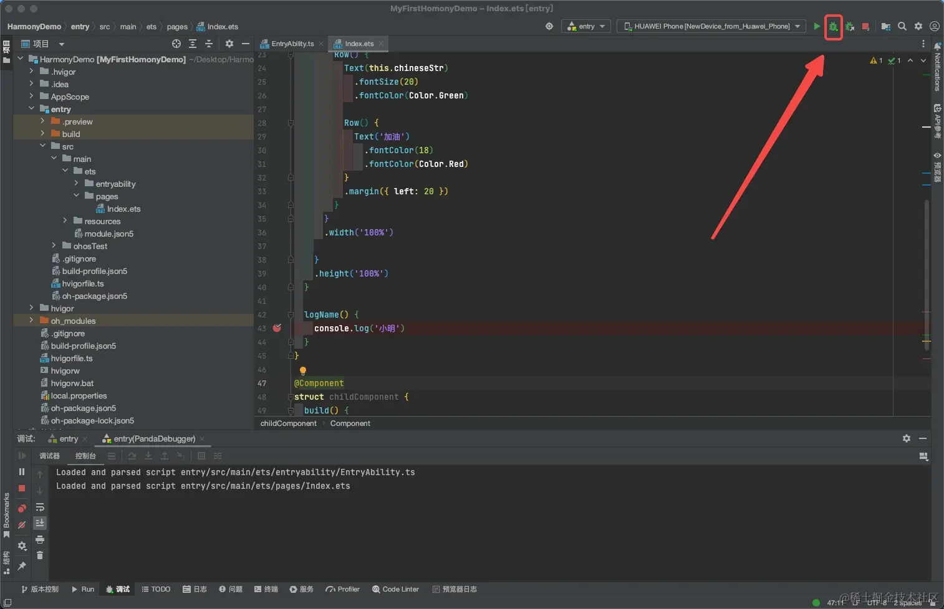Toggle breakpoint on line 43
This screenshot has width=944, height=609.
coord(277,328)
